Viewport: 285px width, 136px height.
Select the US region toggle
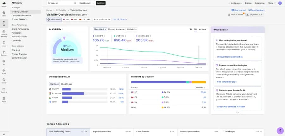pyautogui.click(x=66, y=19)
